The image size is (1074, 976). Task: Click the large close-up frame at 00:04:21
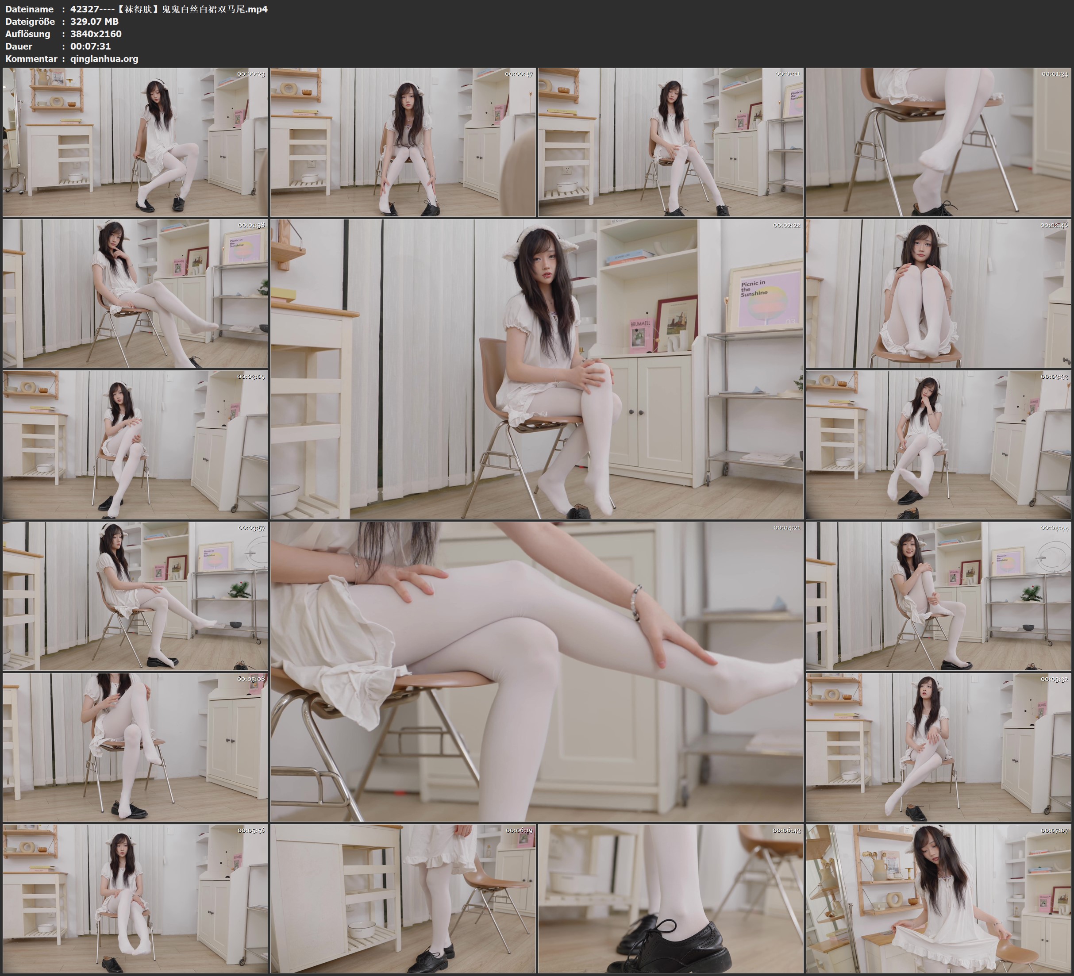pos(536,671)
